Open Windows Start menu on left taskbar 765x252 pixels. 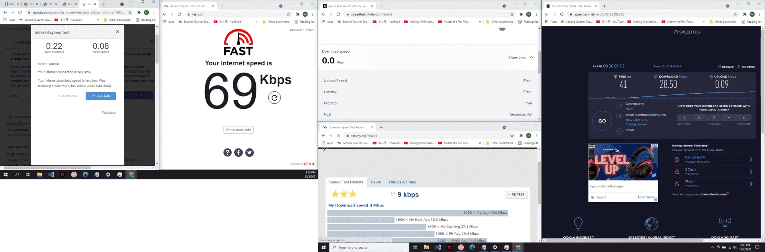tap(6, 175)
